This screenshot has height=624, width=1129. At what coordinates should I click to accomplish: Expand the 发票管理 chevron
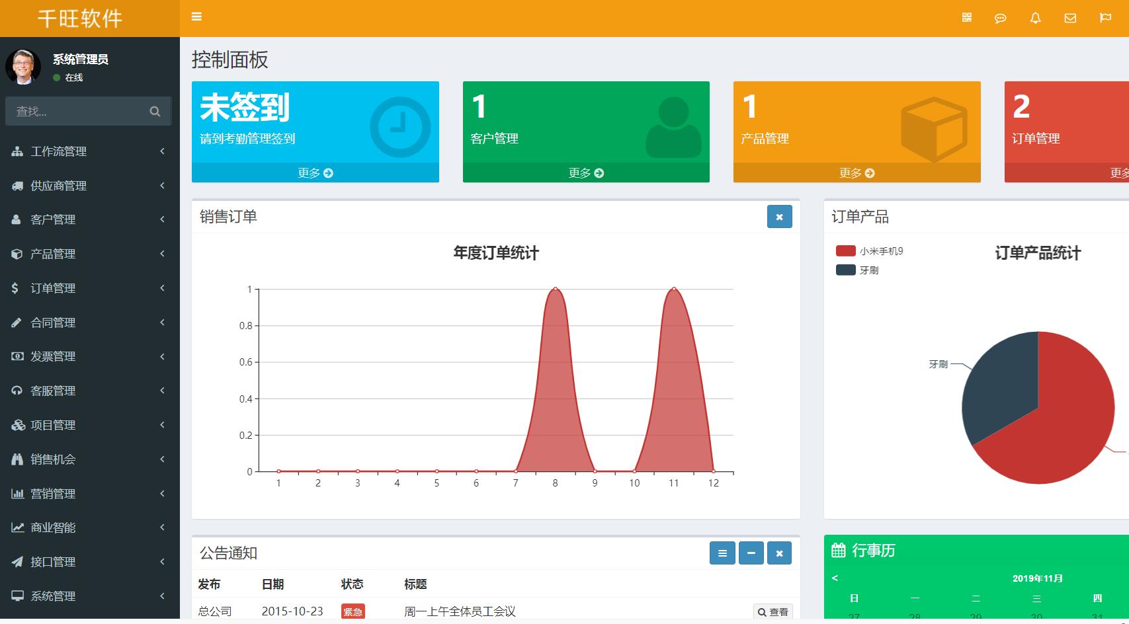click(162, 356)
